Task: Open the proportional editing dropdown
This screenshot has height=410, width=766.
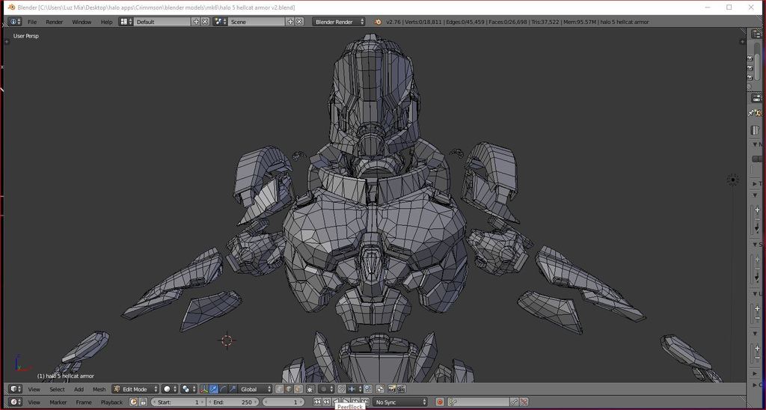Action: [326, 389]
